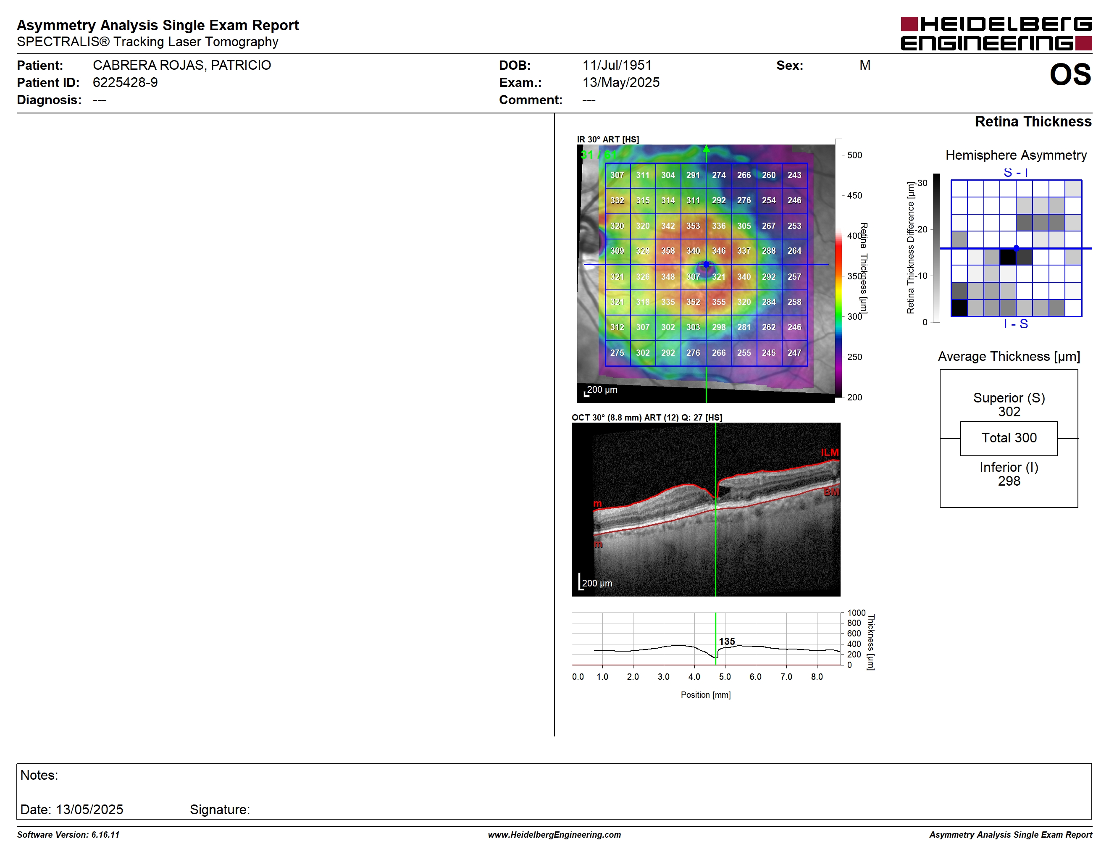
Task: Click the OS eye label
Action: point(1070,75)
